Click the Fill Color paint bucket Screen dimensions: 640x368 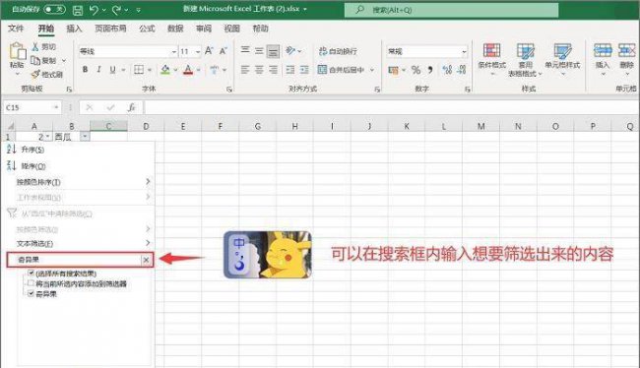(165, 70)
